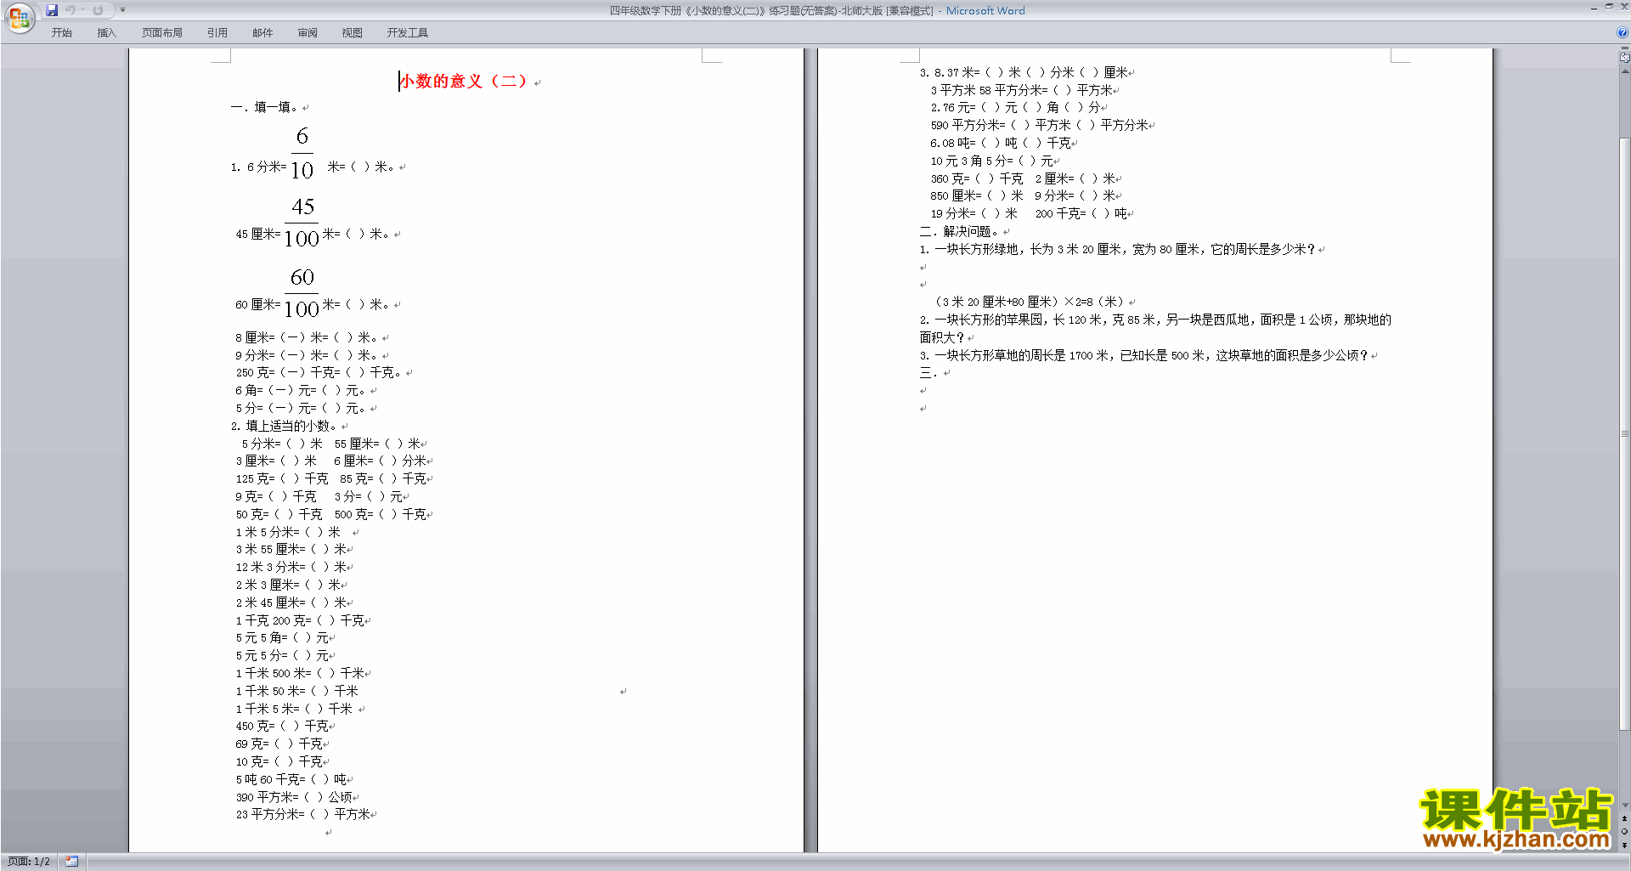This screenshot has width=1631, height=871.
Task: Minimize the Word window
Action: point(1593,8)
